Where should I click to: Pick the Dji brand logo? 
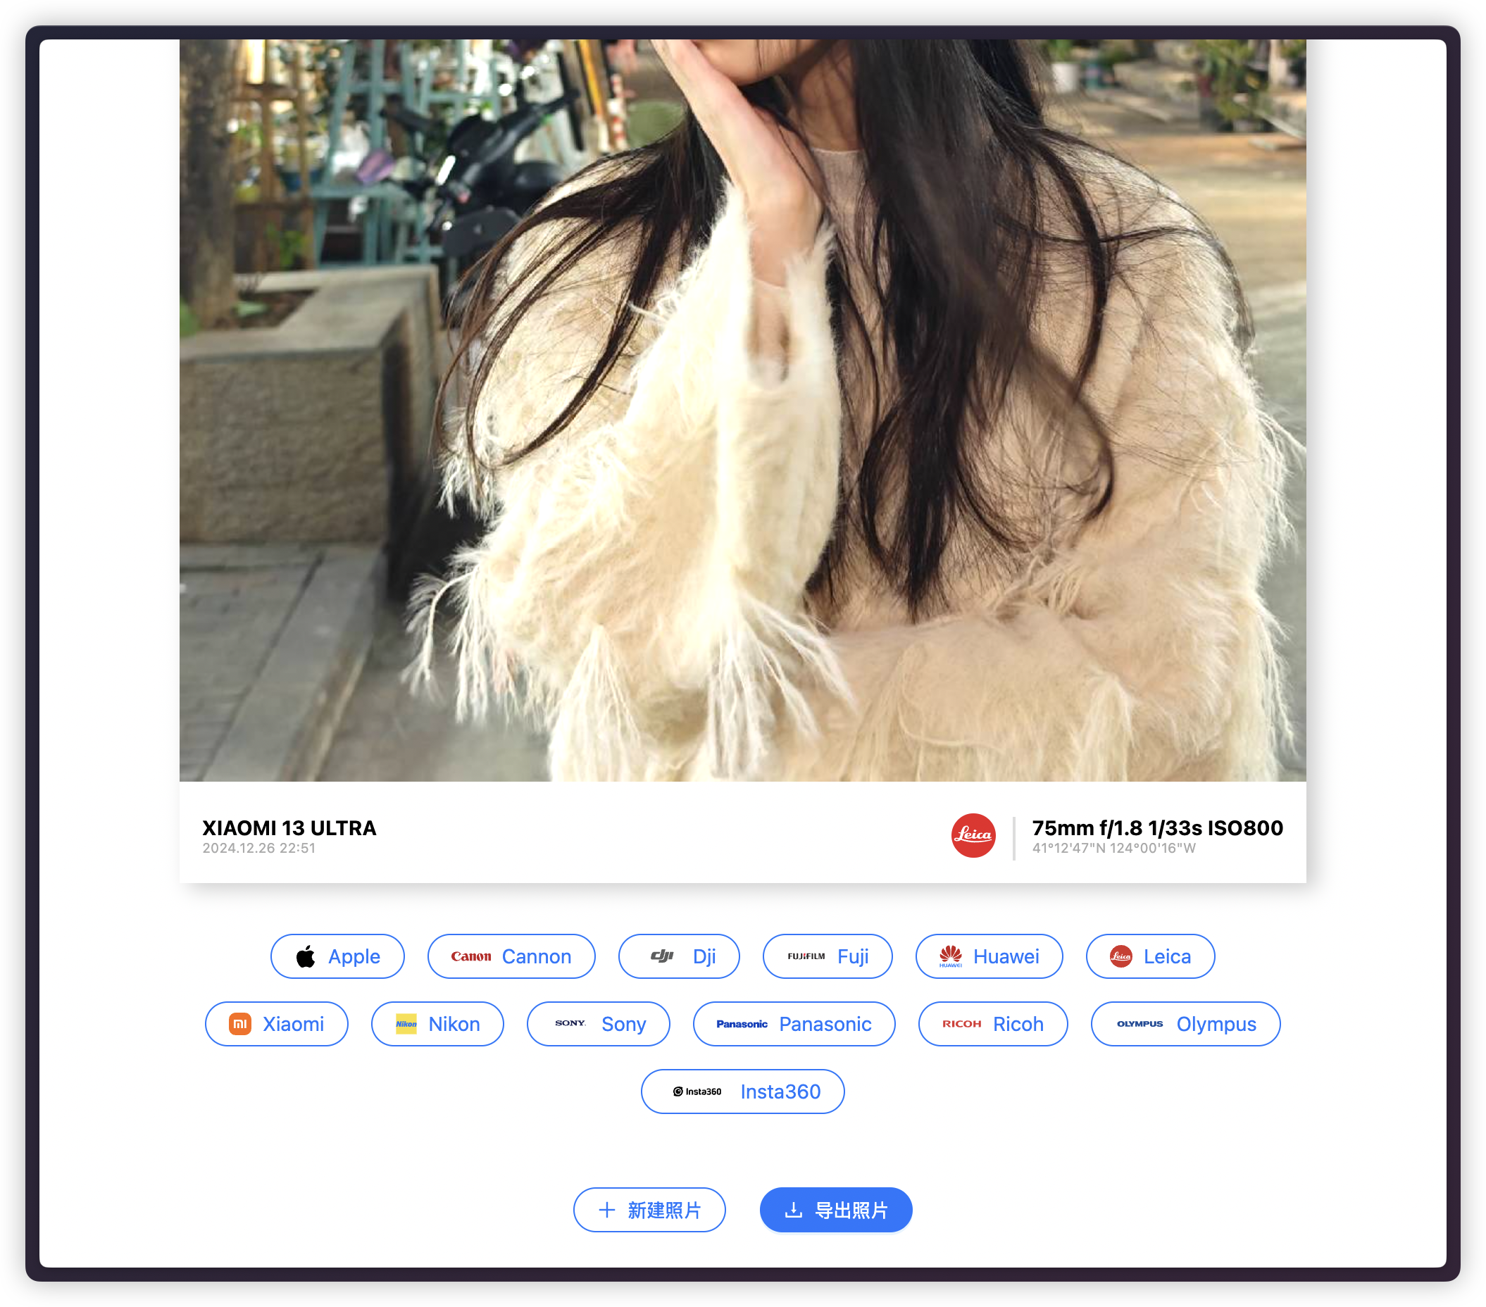pos(678,956)
